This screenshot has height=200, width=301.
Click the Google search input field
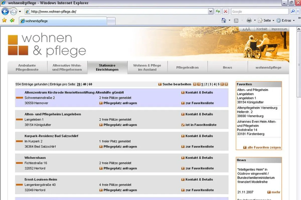(x=260, y=12)
